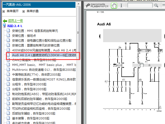Click 菜单展开 to expand menu
The width and height of the screenshot is (165, 124).
[13, 11]
